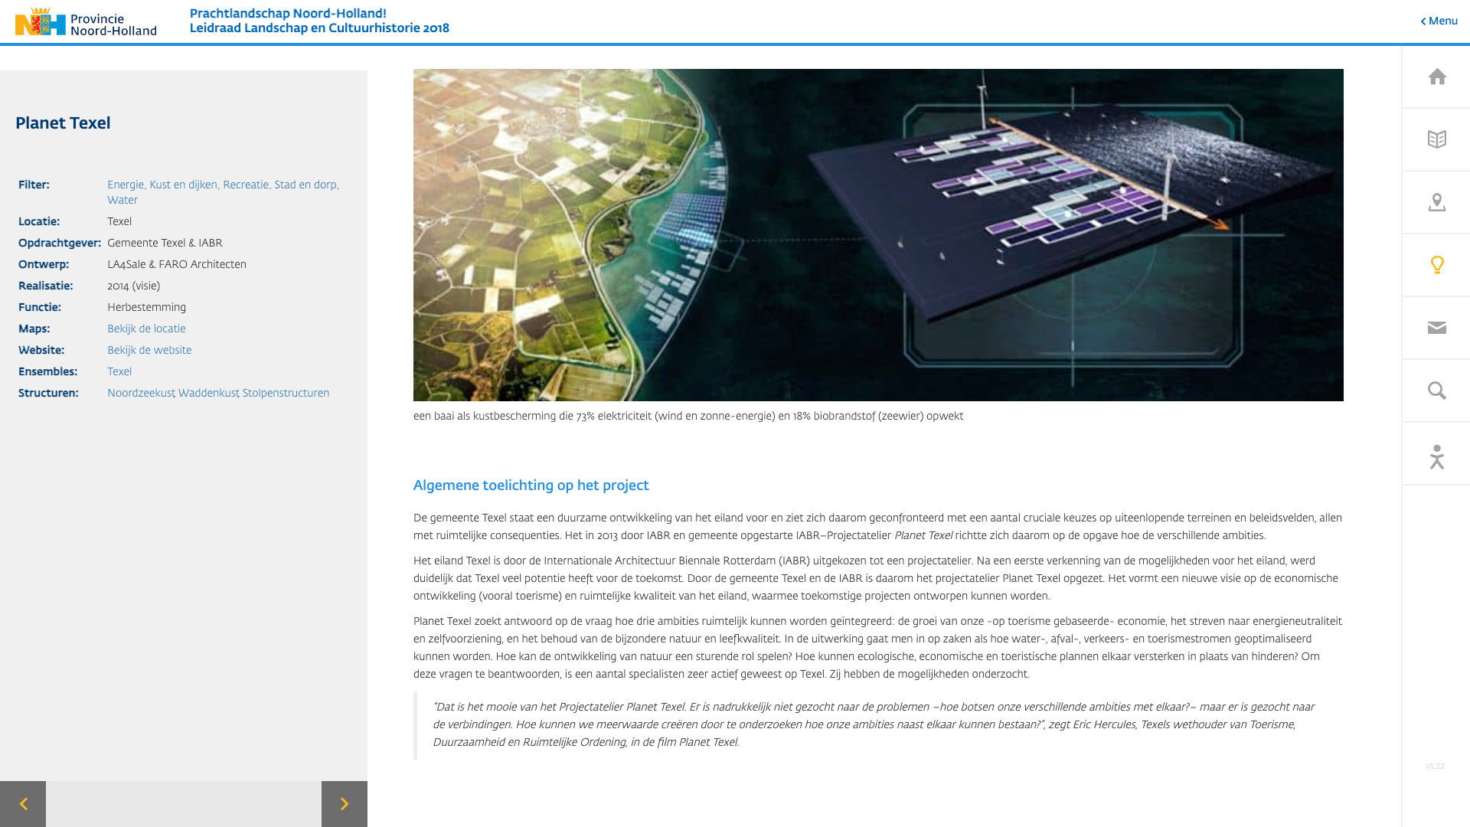Go to next project arrow
The image size is (1470, 827).
[x=345, y=804]
